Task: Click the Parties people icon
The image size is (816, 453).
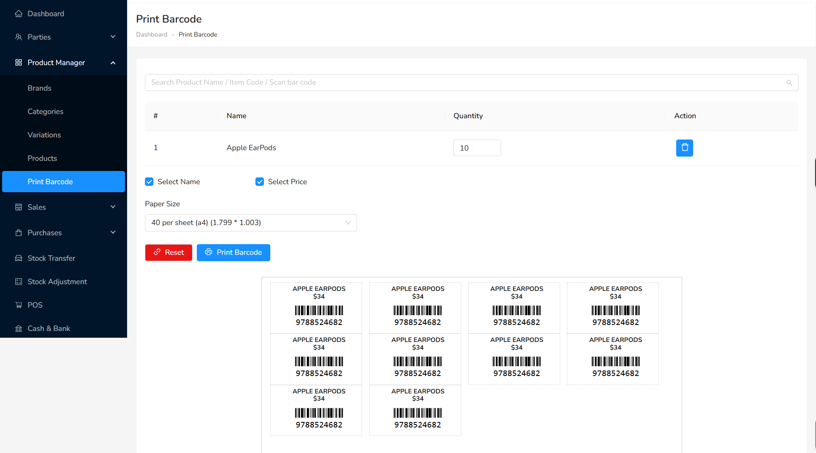Action: pos(18,37)
